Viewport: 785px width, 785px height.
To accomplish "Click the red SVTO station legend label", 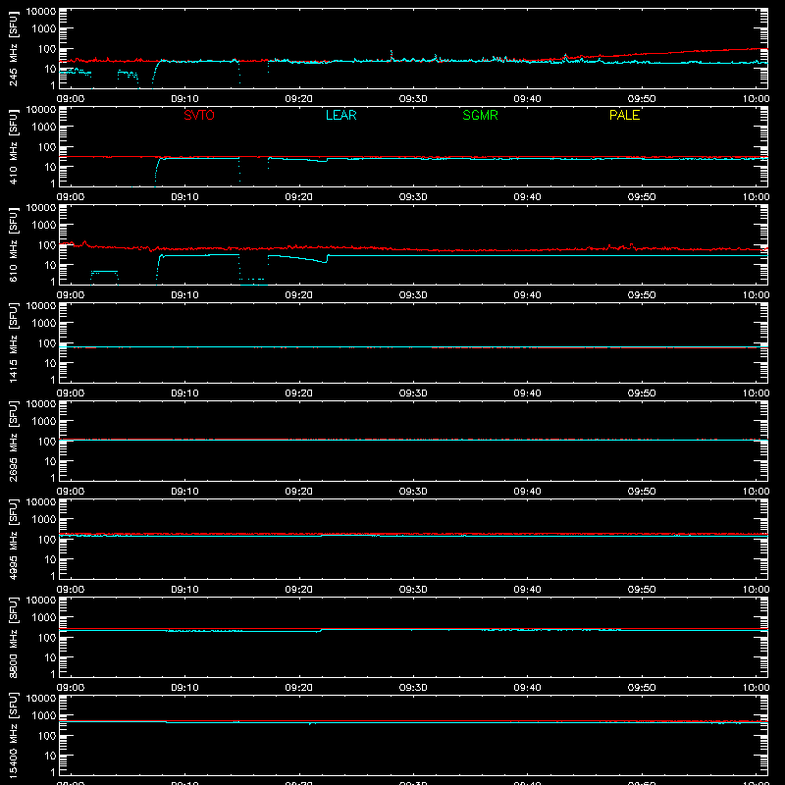I will click(199, 115).
